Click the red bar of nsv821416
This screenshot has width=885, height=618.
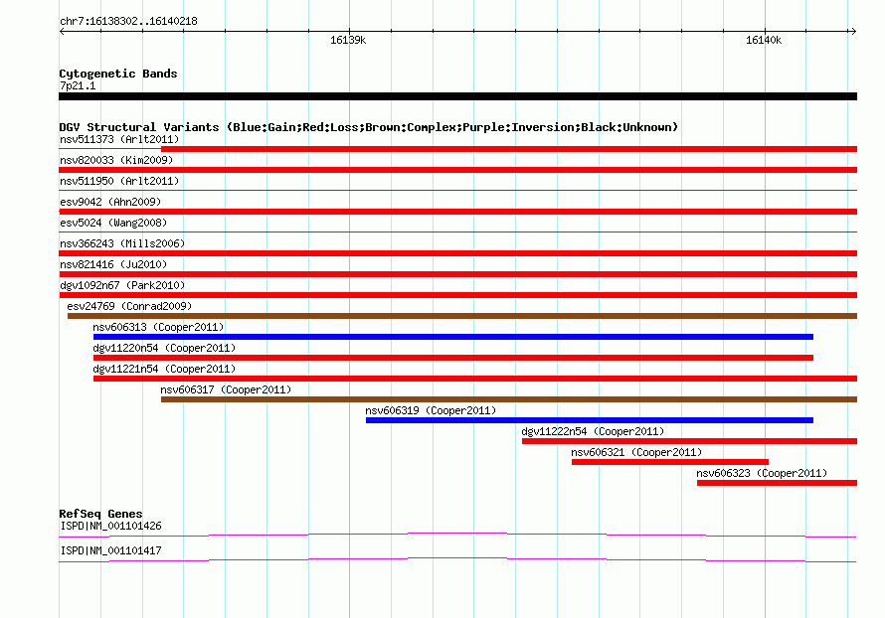pyautogui.click(x=457, y=274)
